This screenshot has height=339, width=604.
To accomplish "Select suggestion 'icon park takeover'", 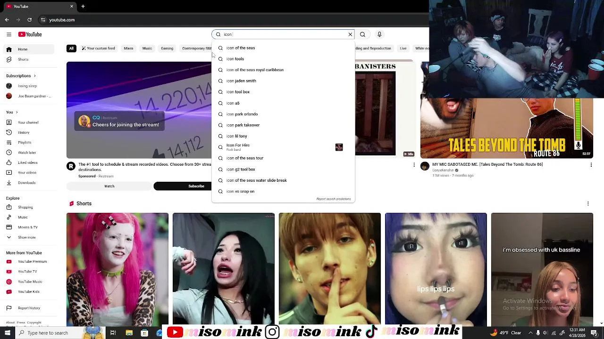I will 283,125.
